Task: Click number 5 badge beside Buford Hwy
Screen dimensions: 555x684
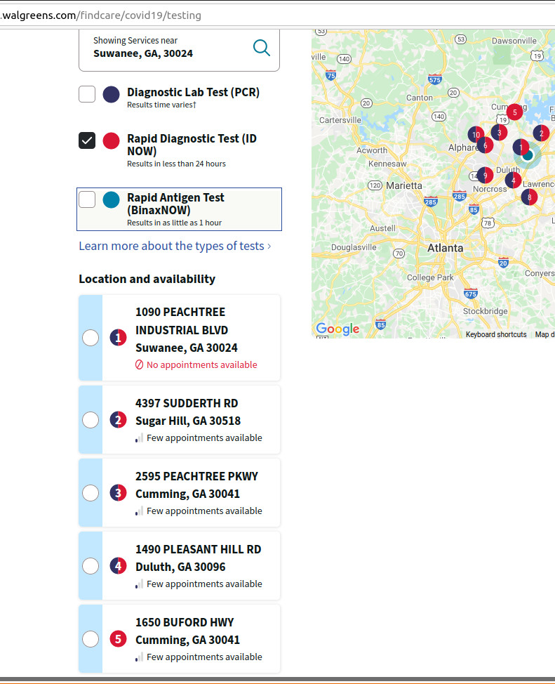Action: coord(118,639)
